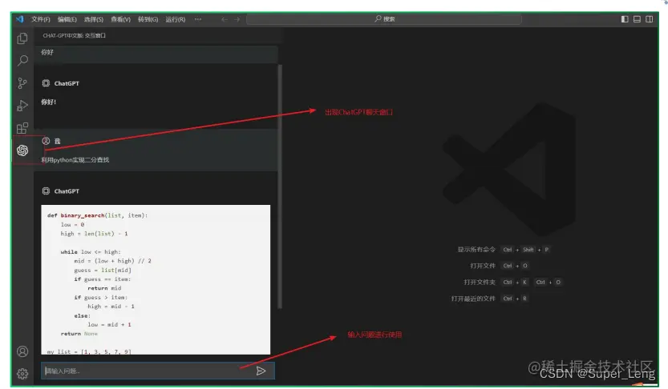
Task: Click the 显示所有命令 shortcut hint
Action: pos(476,250)
